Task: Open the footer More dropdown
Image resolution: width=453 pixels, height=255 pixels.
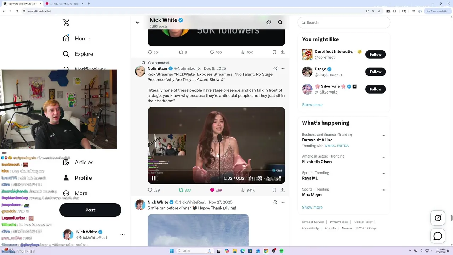Action: tap(347, 228)
